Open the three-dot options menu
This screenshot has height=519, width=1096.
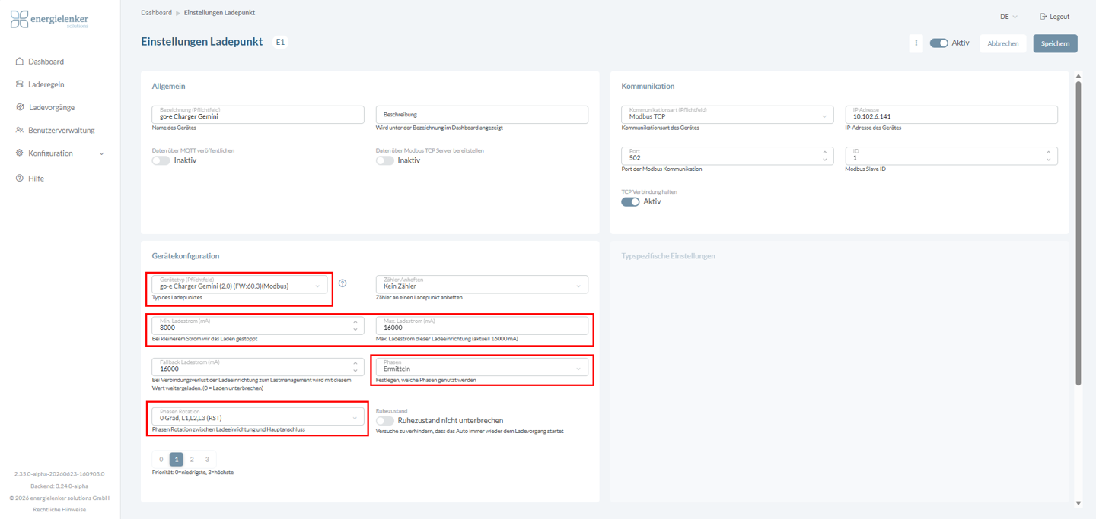[x=916, y=43]
